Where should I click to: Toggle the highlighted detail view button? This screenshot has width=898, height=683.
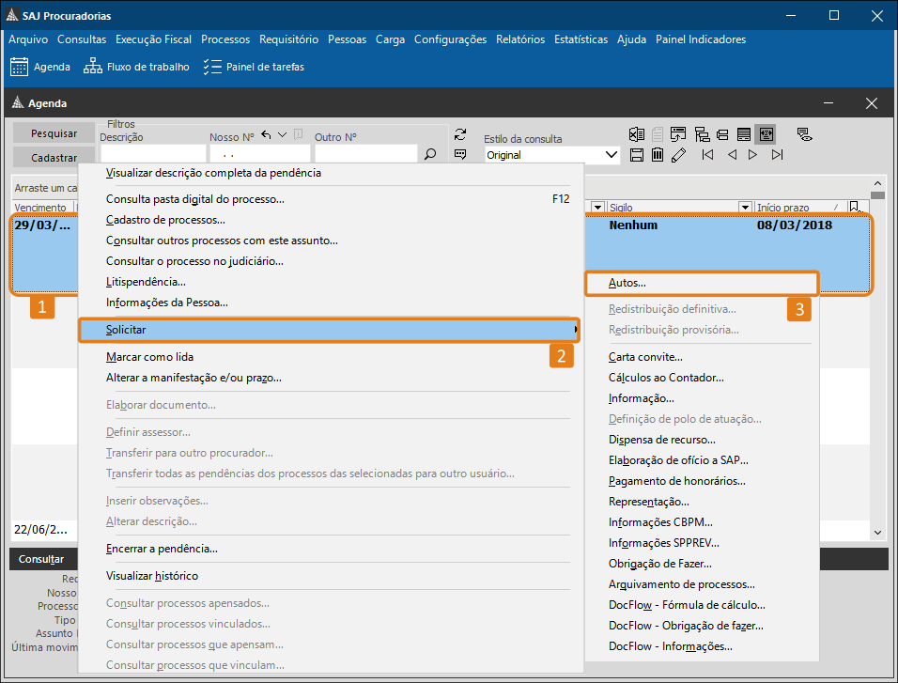coord(766,133)
